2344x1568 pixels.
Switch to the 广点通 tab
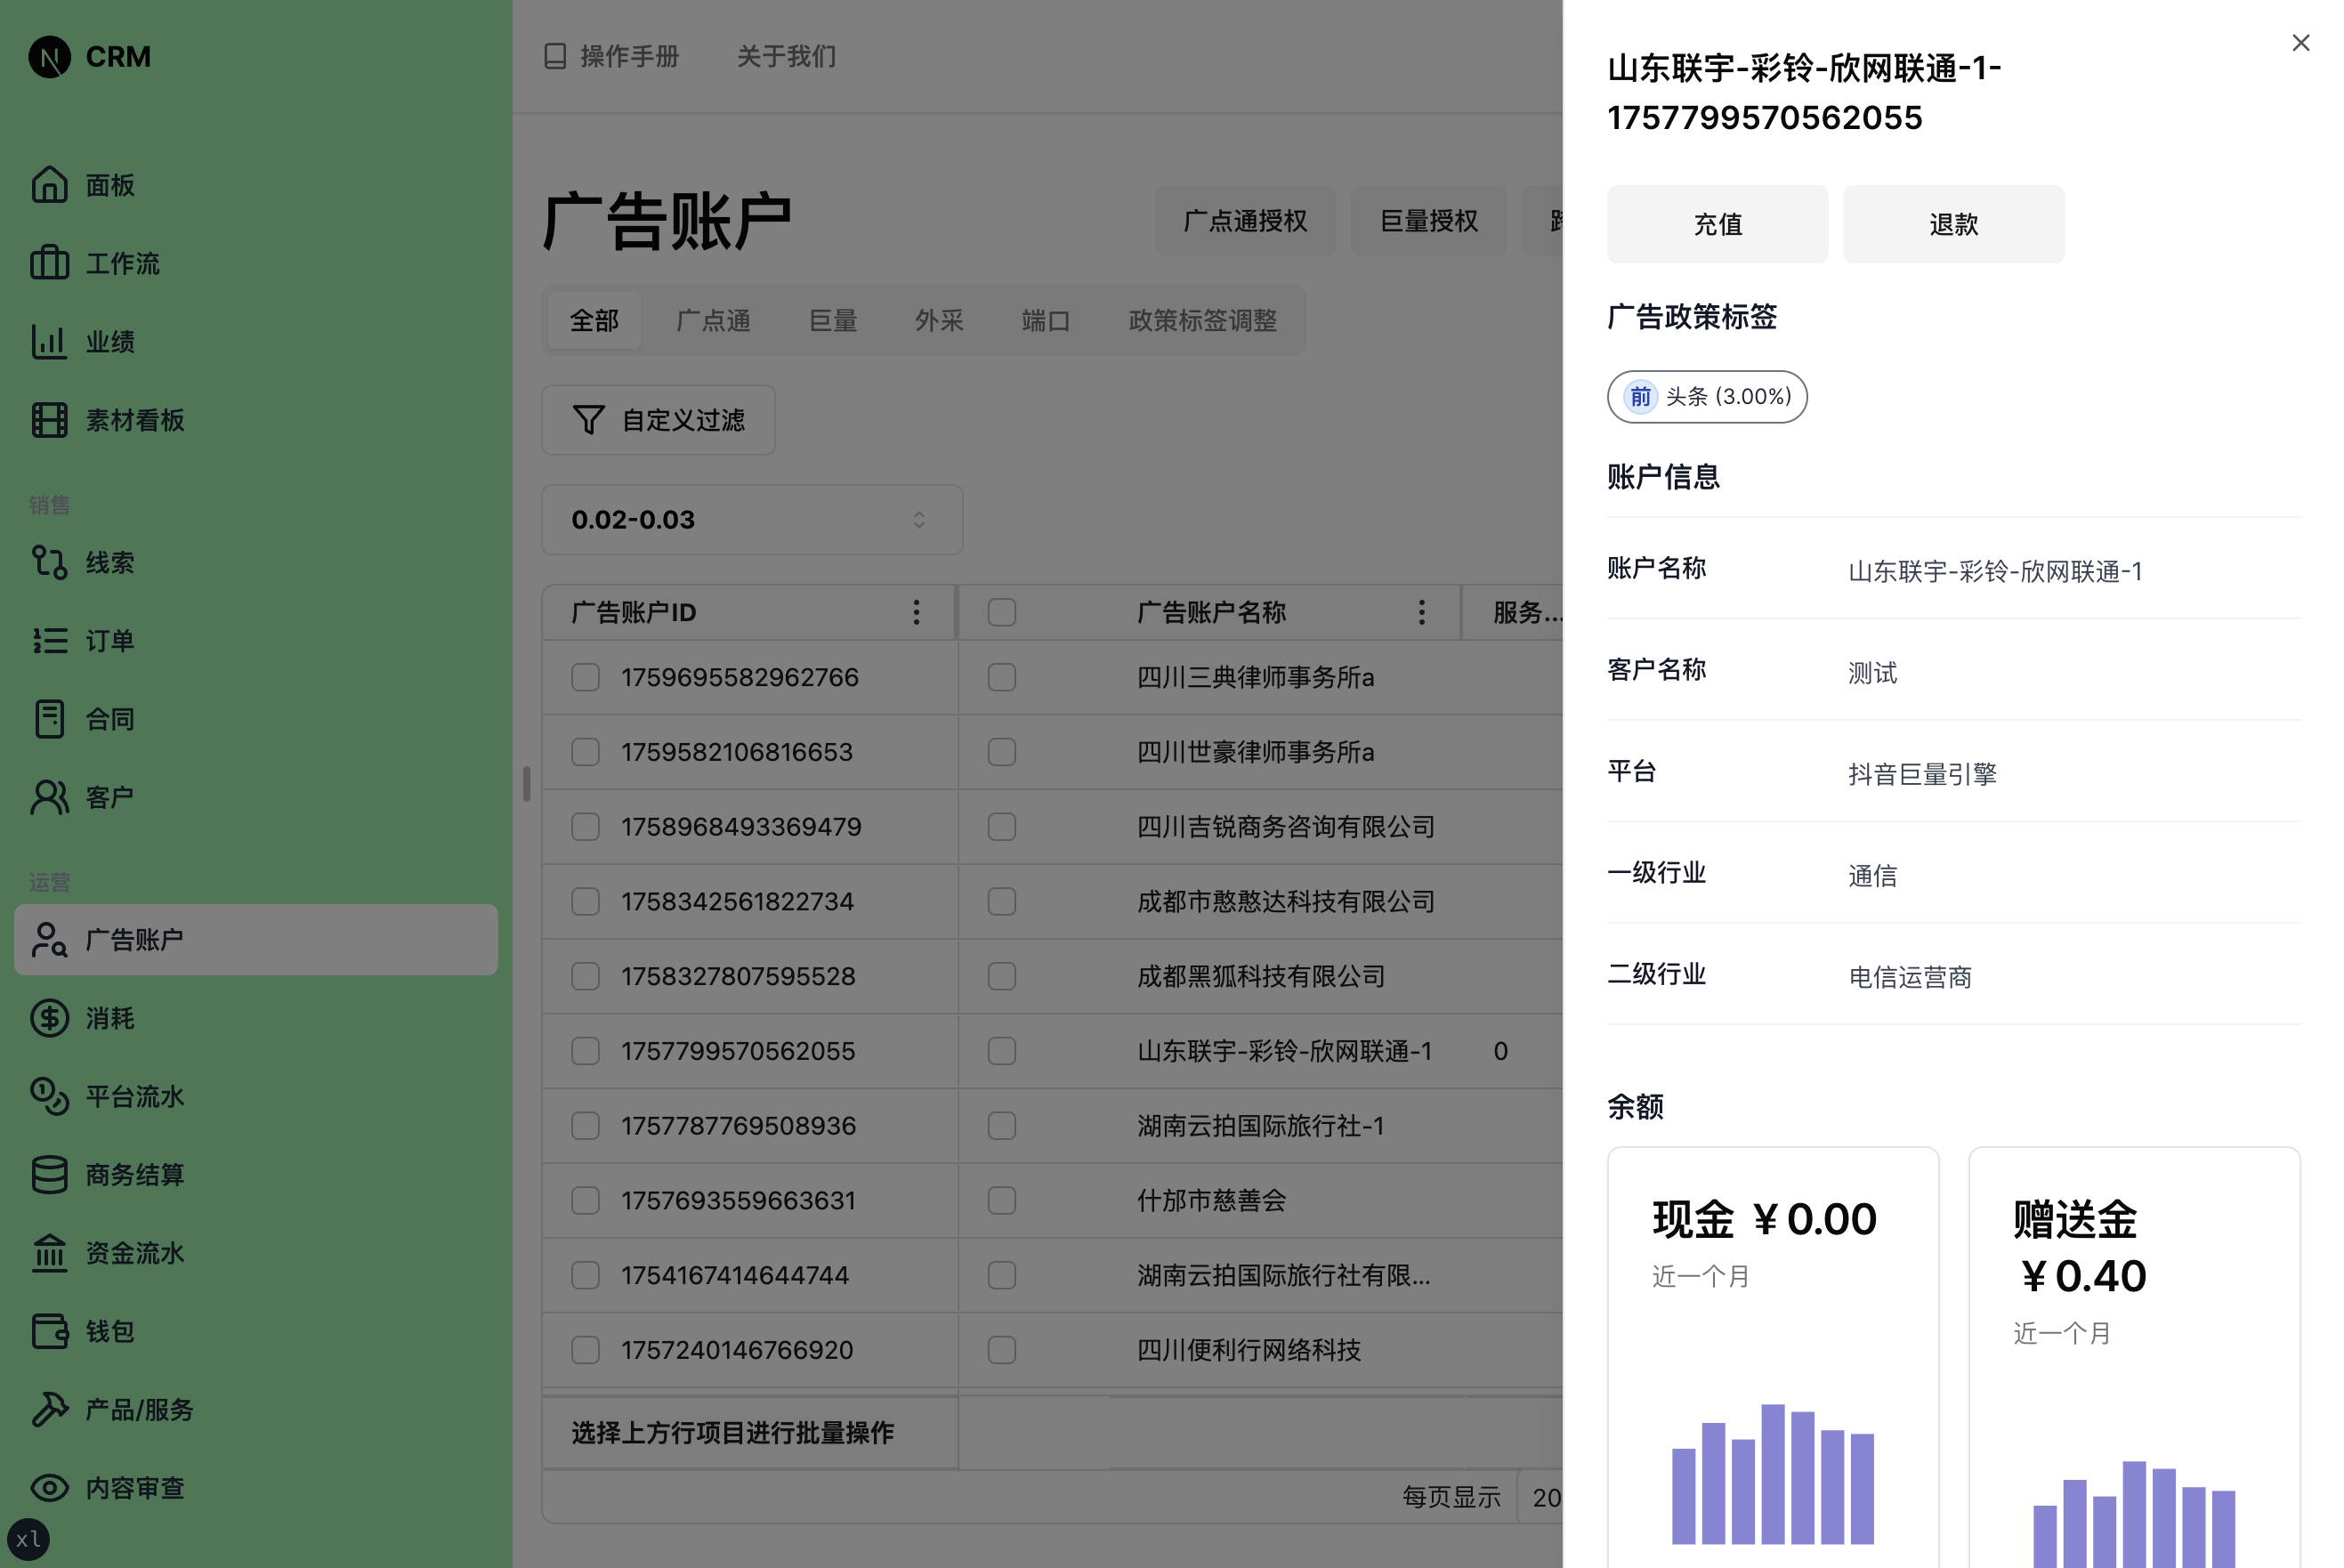713,321
